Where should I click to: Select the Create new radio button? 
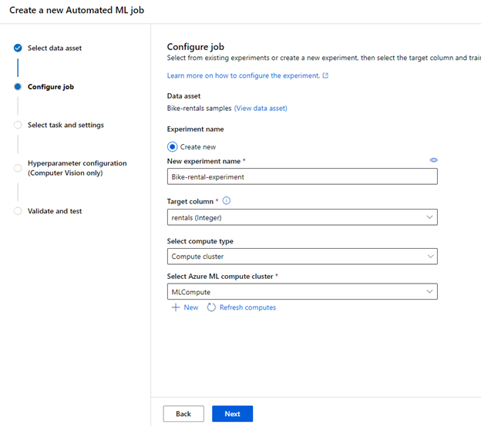click(x=173, y=146)
